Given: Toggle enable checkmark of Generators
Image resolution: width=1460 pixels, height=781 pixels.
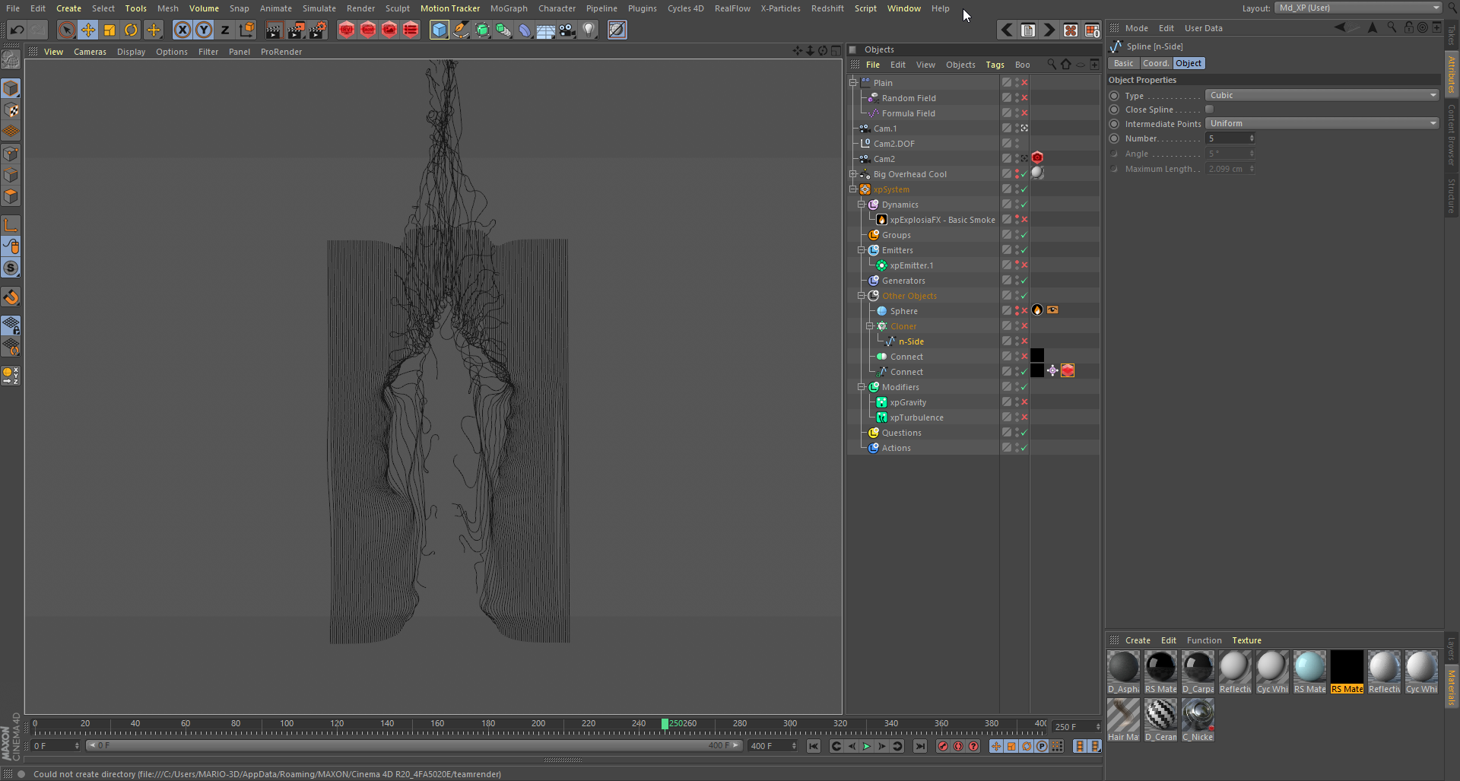Looking at the screenshot, I should tap(1024, 281).
